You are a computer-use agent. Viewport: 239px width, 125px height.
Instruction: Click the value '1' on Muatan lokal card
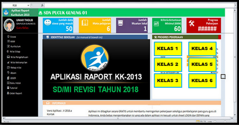coord(145,29)
